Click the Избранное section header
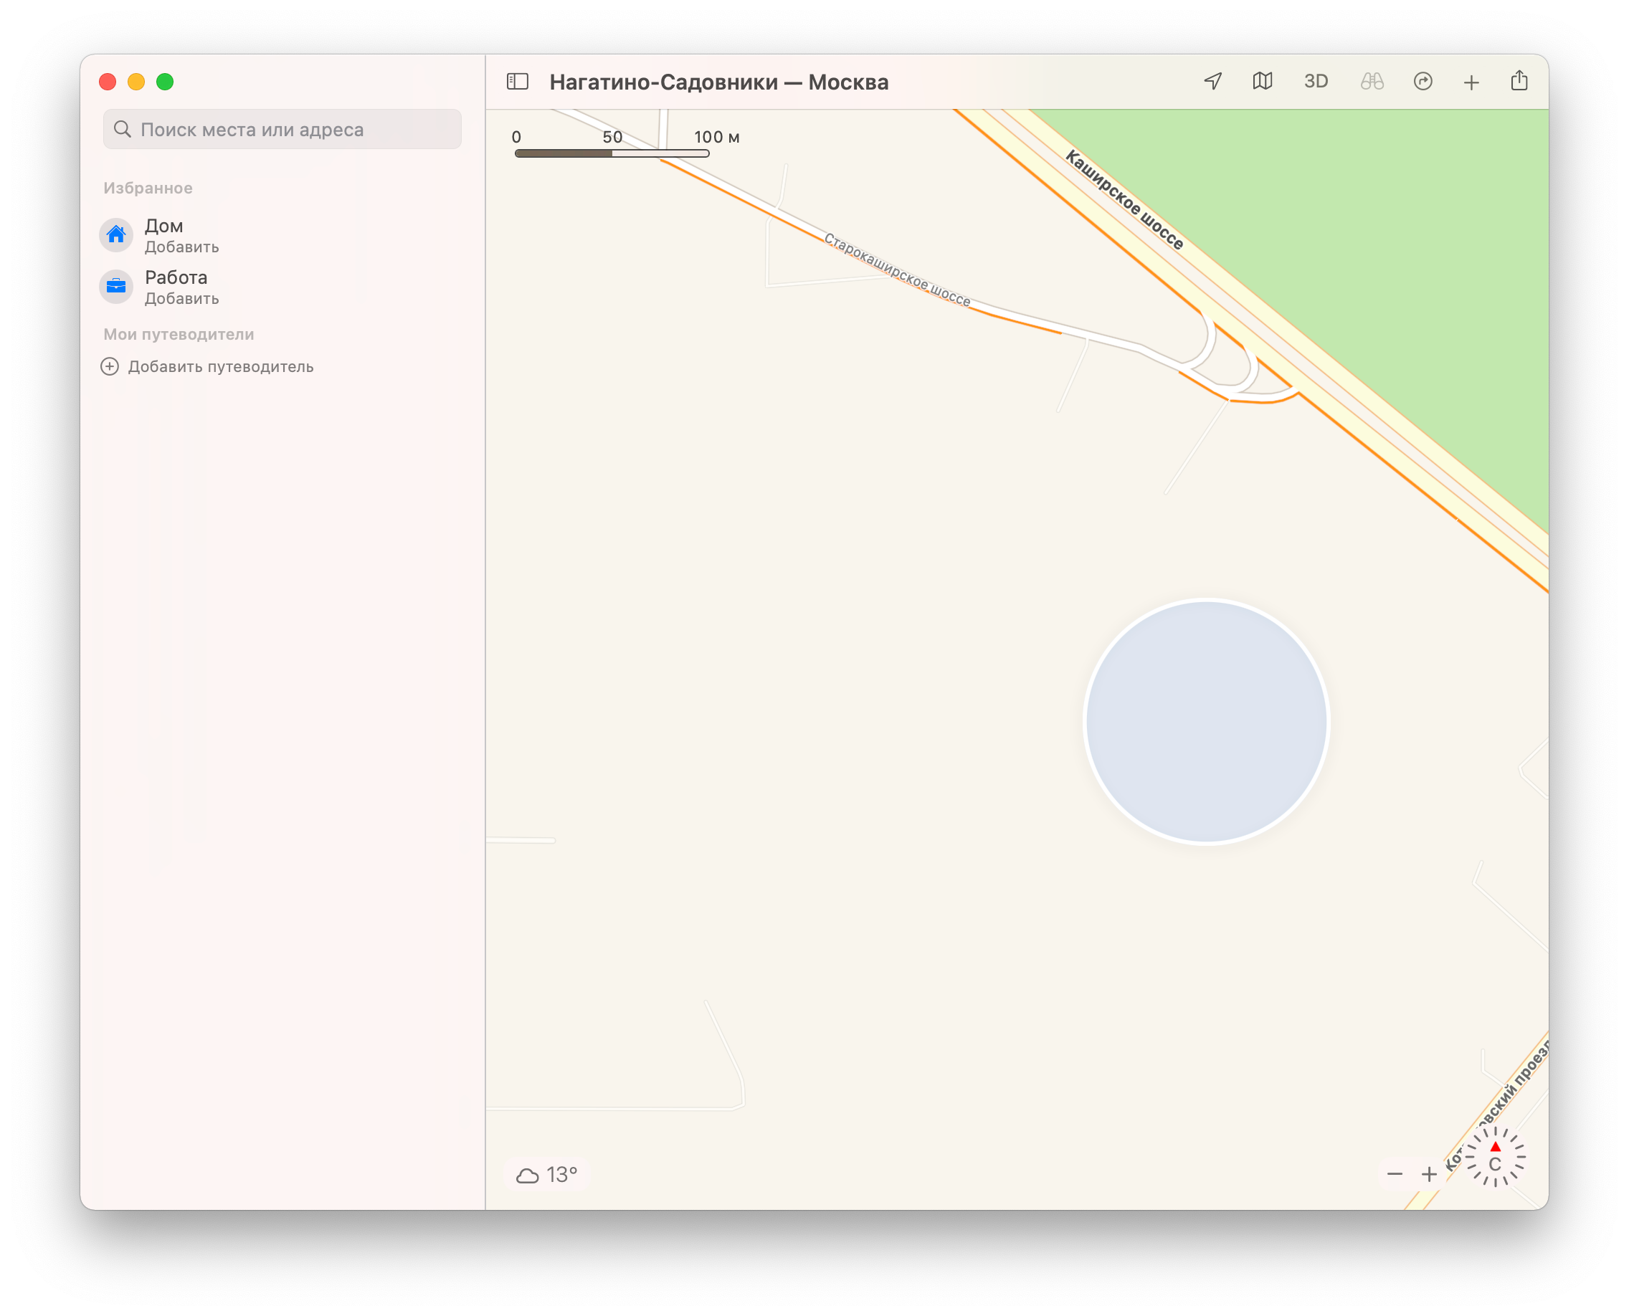Viewport: 1629px width, 1316px height. pos(148,188)
